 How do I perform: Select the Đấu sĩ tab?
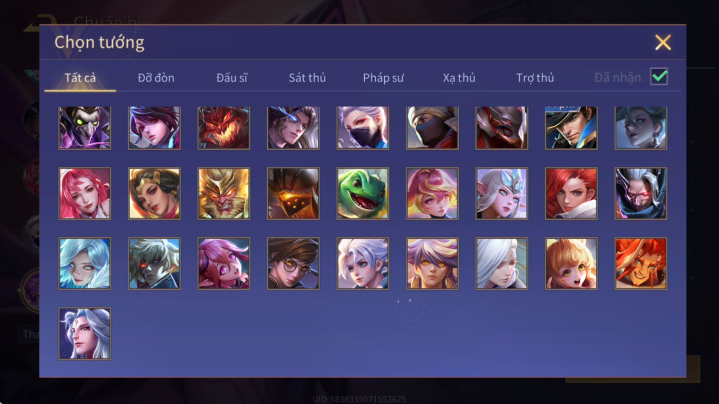[231, 78]
